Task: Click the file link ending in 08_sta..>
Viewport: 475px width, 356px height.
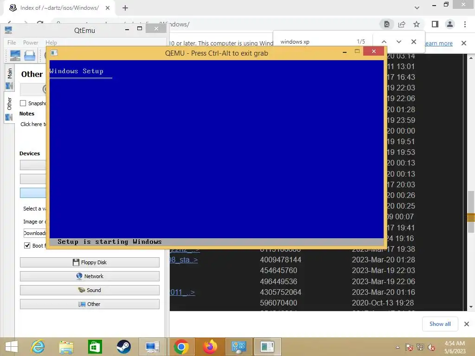Action: click(x=184, y=260)
